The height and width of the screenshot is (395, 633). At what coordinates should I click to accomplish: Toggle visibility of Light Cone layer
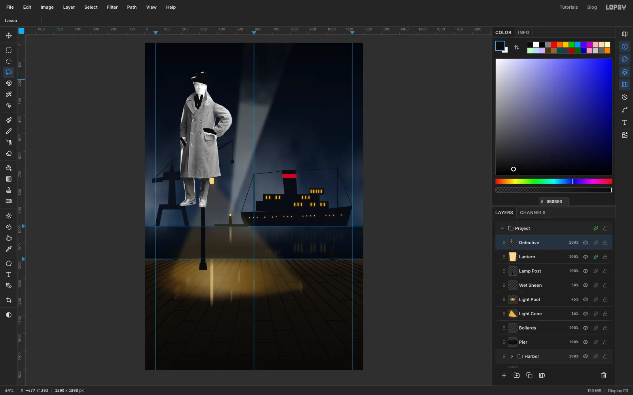click(586, 314)
